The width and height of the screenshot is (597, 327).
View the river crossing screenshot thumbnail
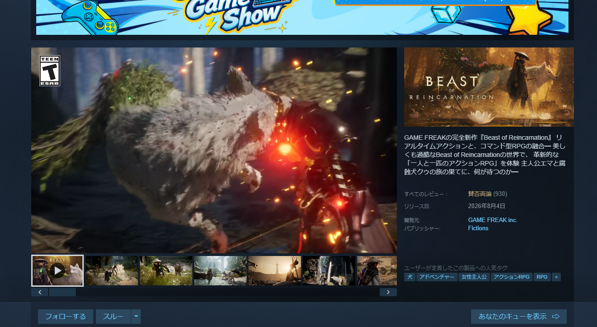coord(220,270)
